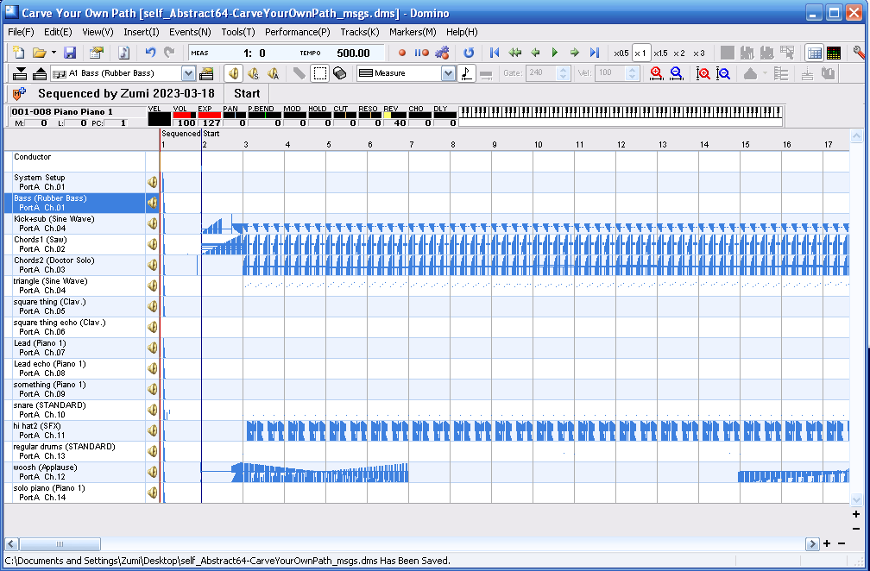Open the Performance(P) menu
The image size is (870, 571).
[297, 32]
